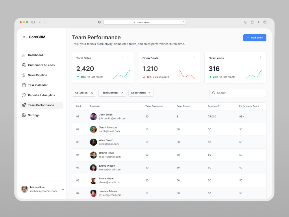
Task: Click michael@corecrm.com account email
Action: tap(43, 191)
